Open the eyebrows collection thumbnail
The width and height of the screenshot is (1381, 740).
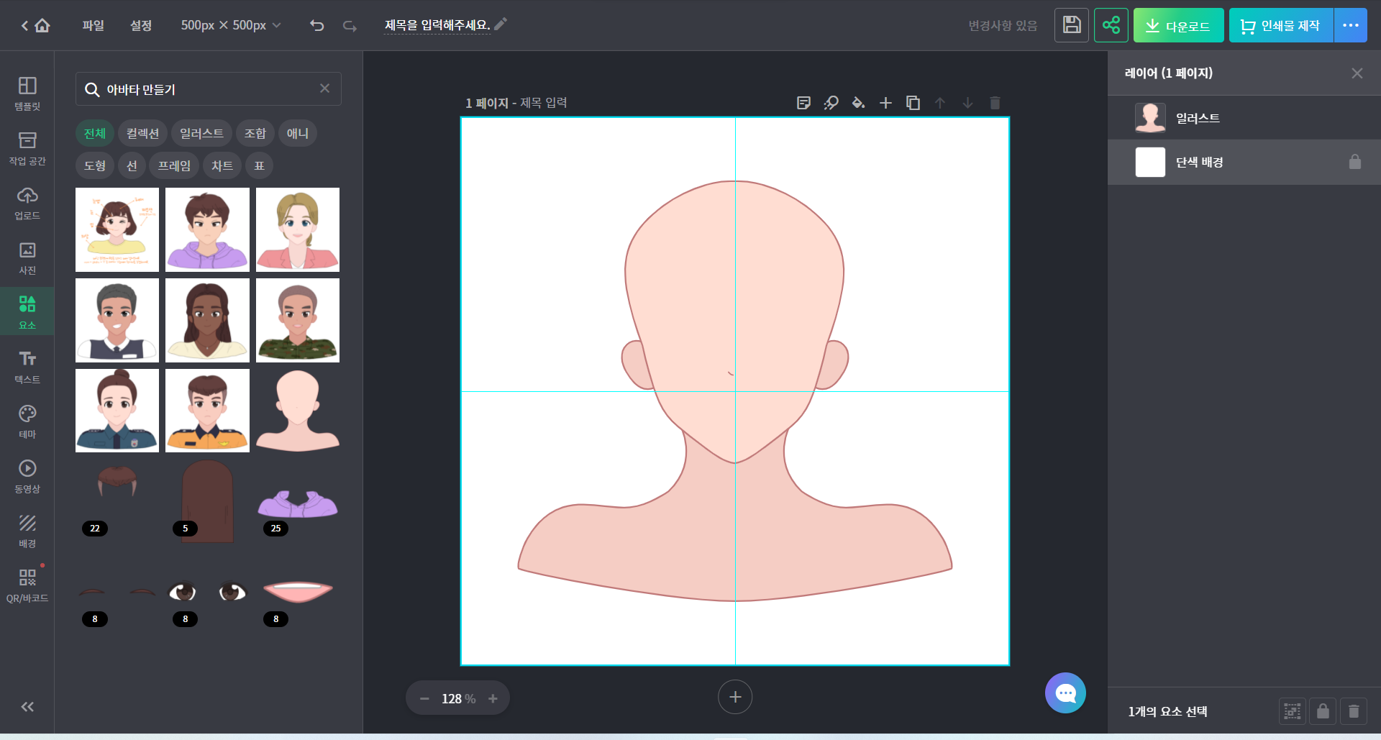coord(117,592)
